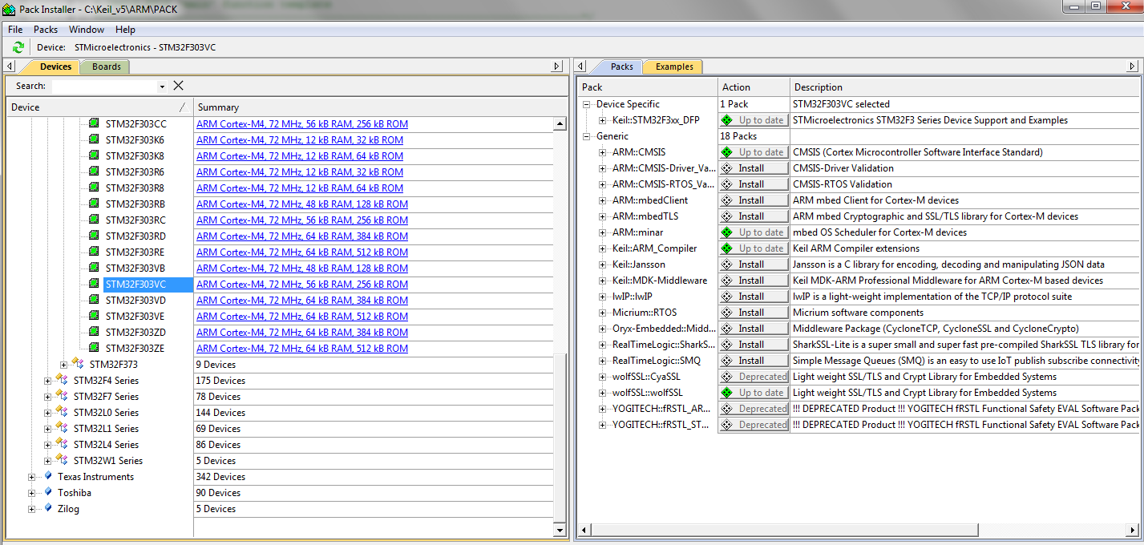1144x545 pixels.
Task: Expand the STM32F7 Series node
Action: pos(48,397)
